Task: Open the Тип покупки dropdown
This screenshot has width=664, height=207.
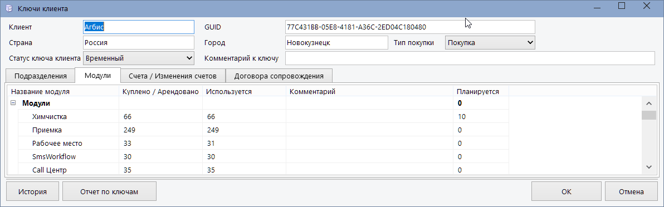Action: tap(490, 43)
